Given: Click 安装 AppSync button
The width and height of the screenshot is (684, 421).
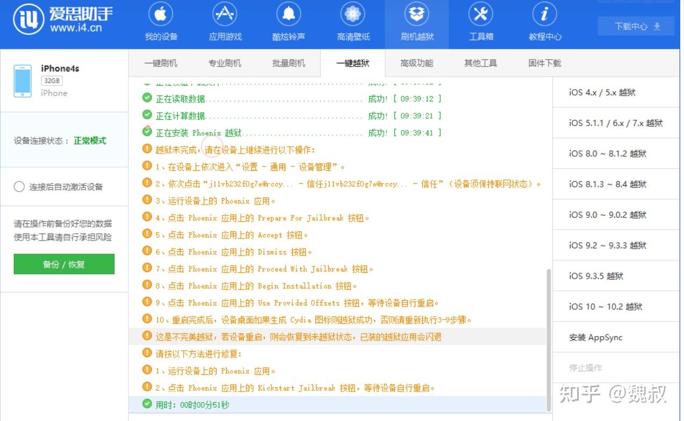Looking at the screenshot, I should pyautogui.click(x=616, y=337).
